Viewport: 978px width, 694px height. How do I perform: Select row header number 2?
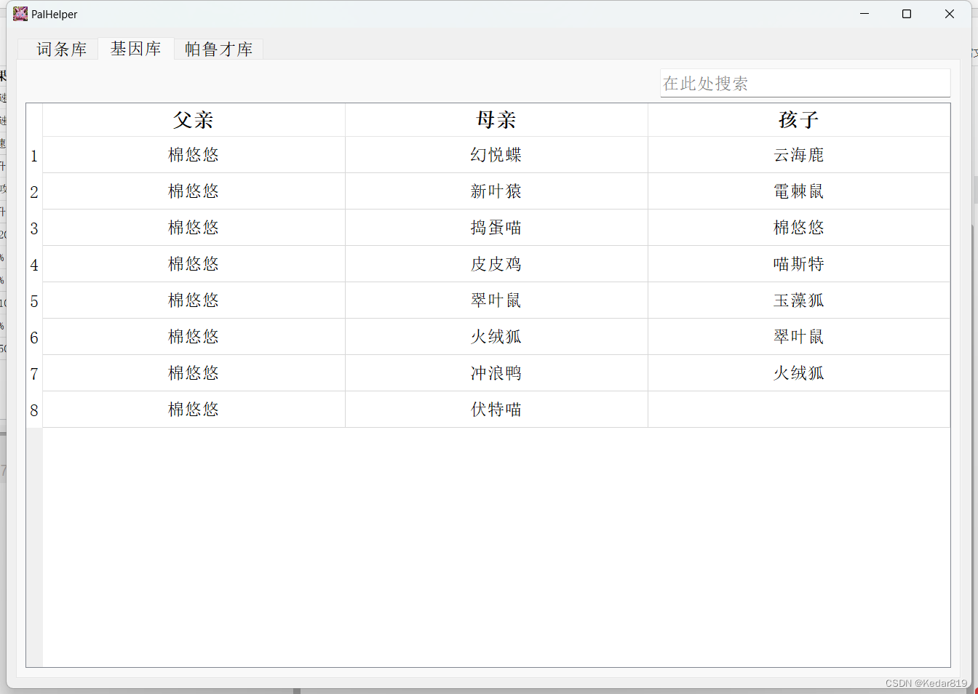(34, 191)
